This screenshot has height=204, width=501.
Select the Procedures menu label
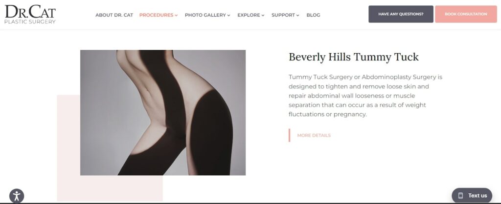pos(156,15)
